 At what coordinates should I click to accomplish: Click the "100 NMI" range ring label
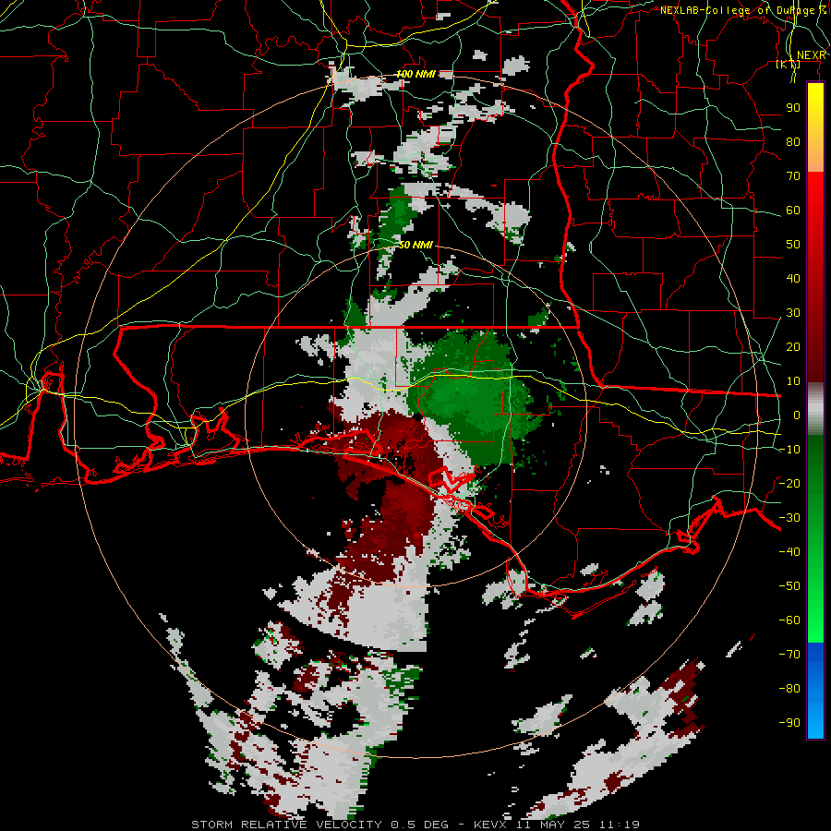coord(416,74)
